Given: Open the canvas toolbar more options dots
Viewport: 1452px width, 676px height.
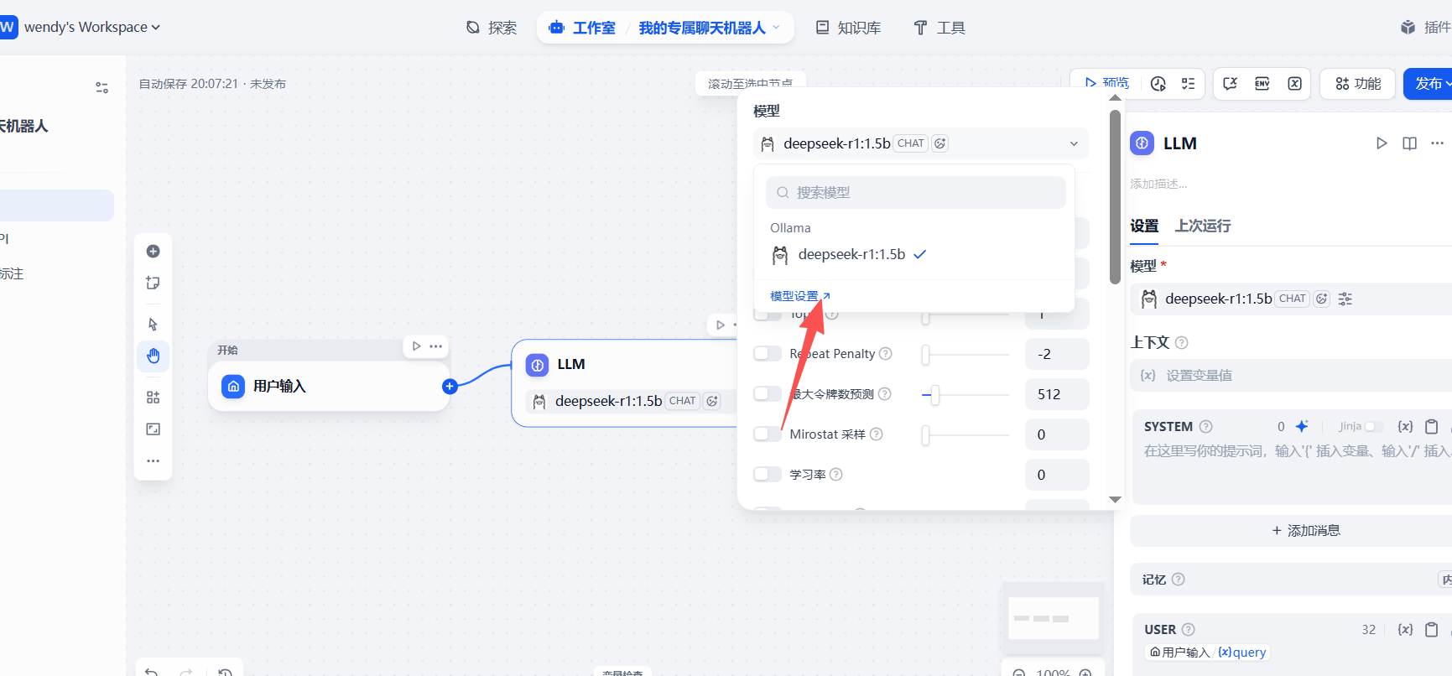Looking at the screenshot, I should (153, 460).
